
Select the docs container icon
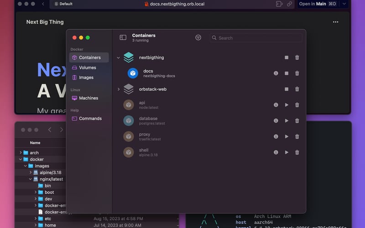pyautogui.click(x=133, y=73)
